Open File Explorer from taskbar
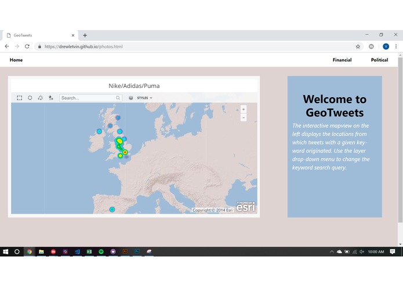Viewport: 403px width, 286px height. 41,252
